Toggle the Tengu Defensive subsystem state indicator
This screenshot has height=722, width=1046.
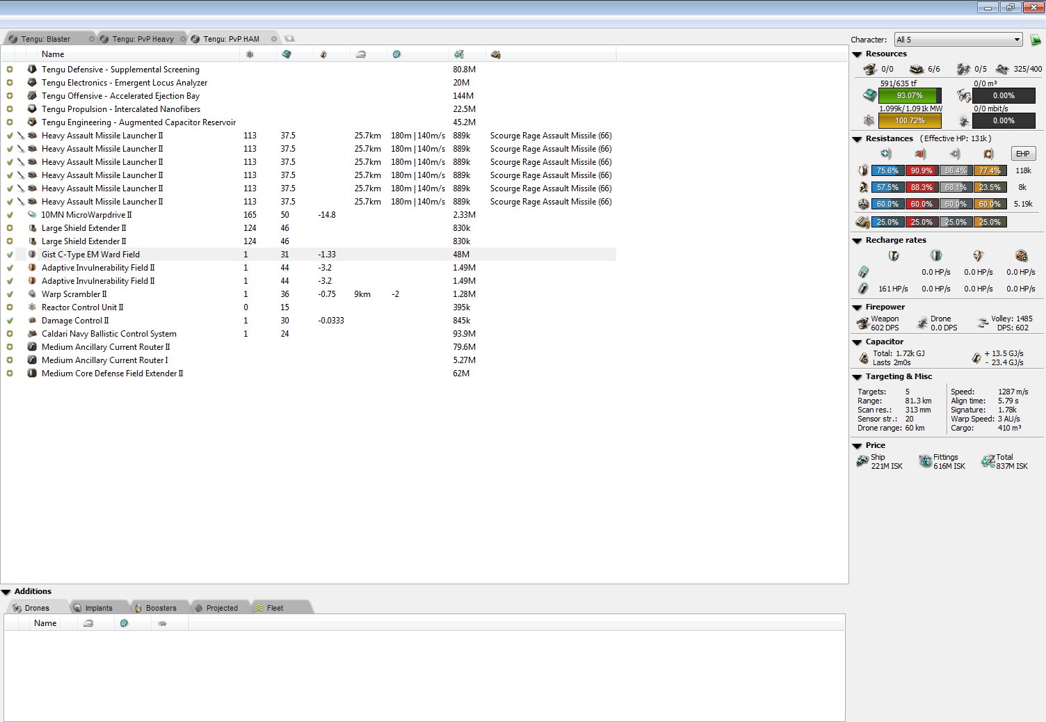click(x=10, y=70)
